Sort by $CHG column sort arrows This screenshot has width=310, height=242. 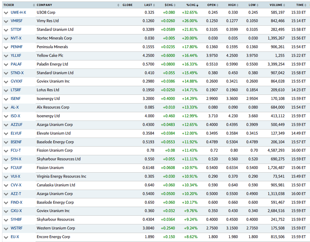point(174,5)
